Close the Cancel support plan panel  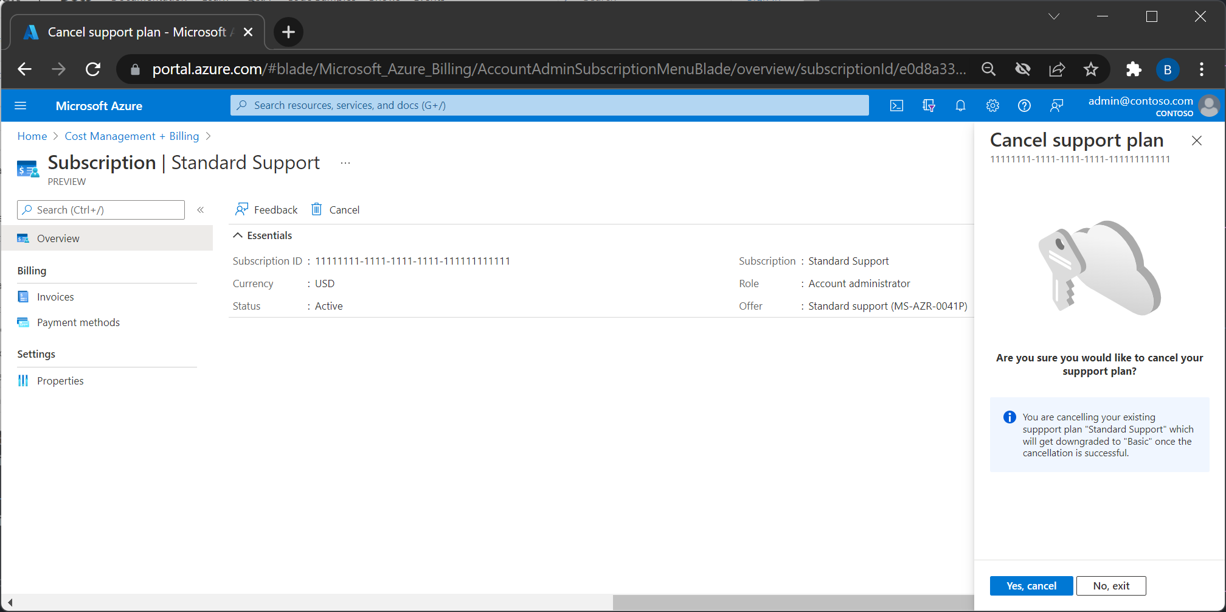1197,141
